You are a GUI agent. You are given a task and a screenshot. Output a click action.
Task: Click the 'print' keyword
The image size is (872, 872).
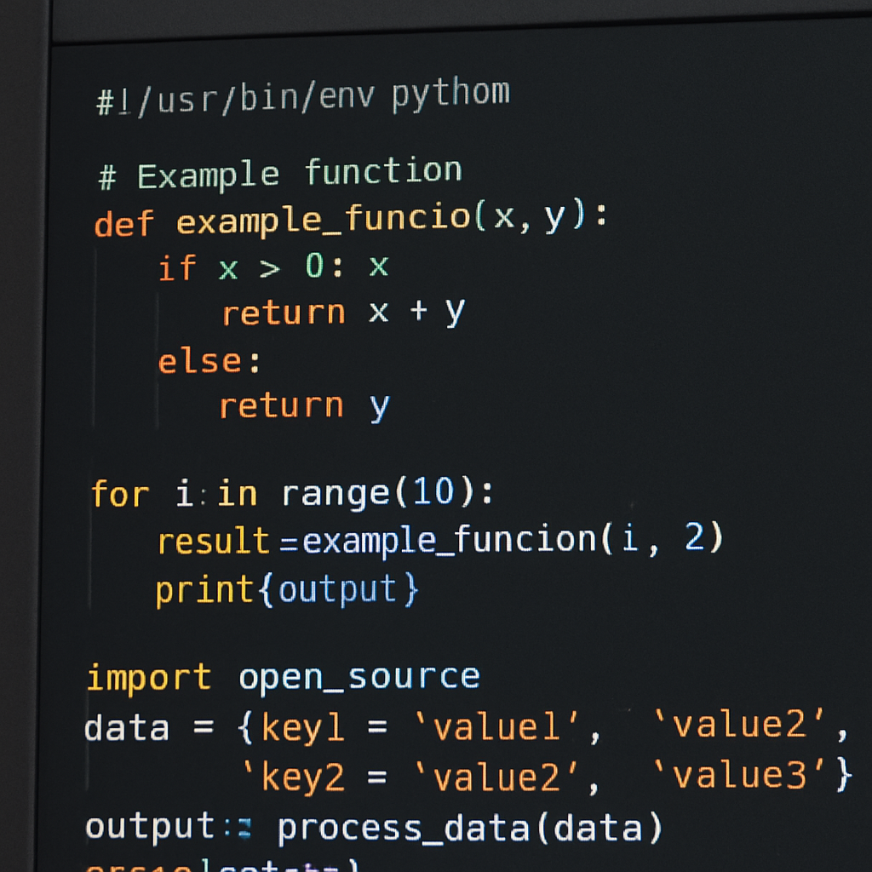click(204, 590)
